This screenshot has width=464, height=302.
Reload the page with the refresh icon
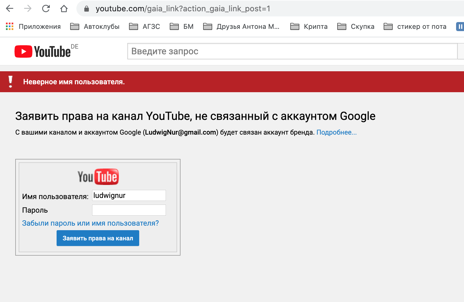click(x=46, y=8)
